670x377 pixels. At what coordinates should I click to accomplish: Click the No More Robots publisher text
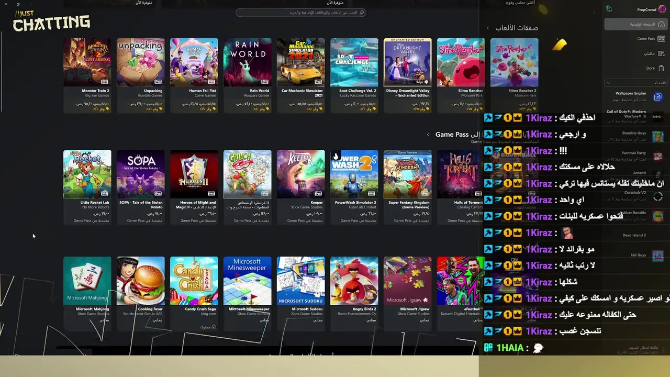tap(96, 207)
